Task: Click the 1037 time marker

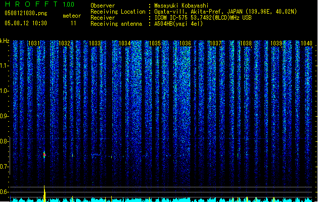Action: click(x=215, y=43)
